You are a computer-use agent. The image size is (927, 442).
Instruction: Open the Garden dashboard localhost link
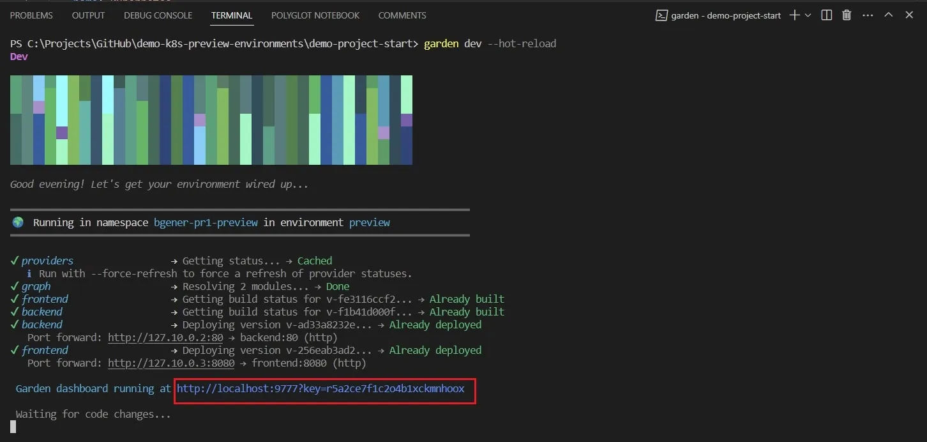pos(321,388)
